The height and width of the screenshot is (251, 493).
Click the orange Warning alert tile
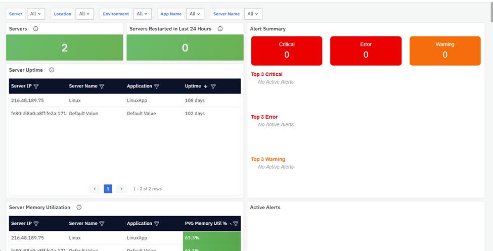coord(444,51)
